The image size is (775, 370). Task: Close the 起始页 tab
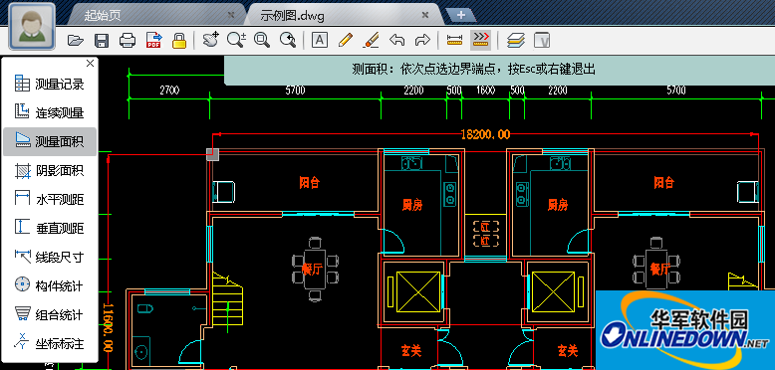[230, 15]
